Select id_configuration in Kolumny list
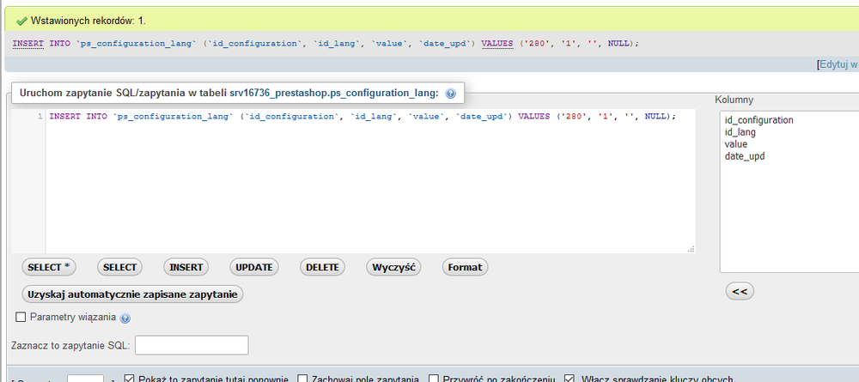This screenshot has width=859, height=382. click(758, 120)
